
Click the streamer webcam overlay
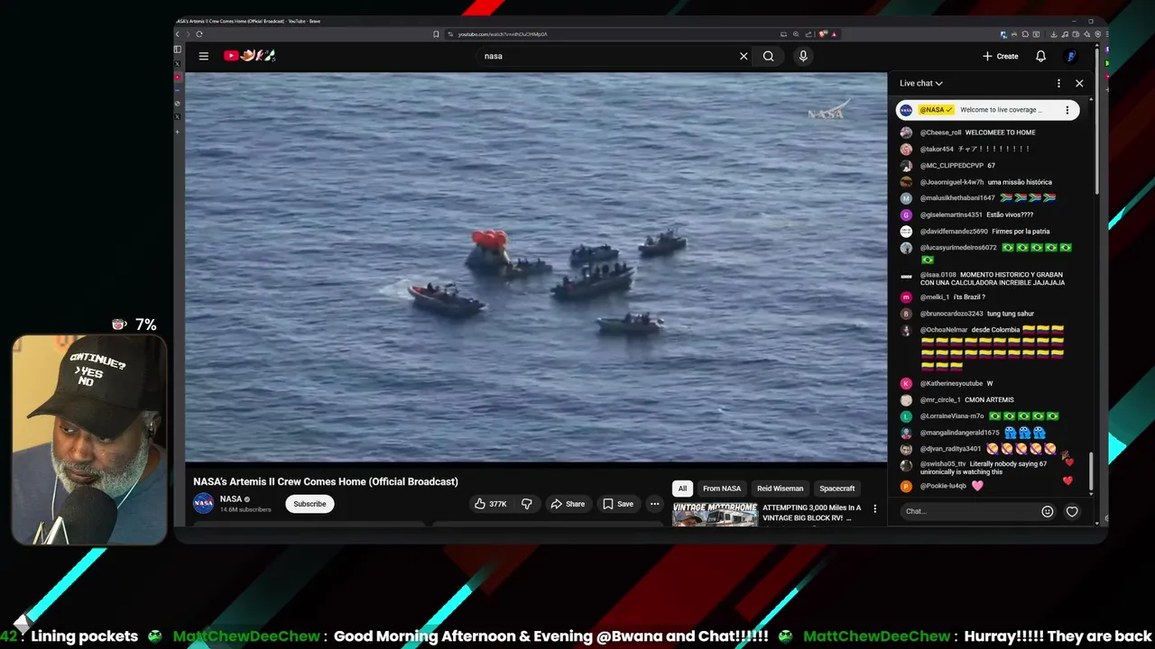tap(89, 440)
